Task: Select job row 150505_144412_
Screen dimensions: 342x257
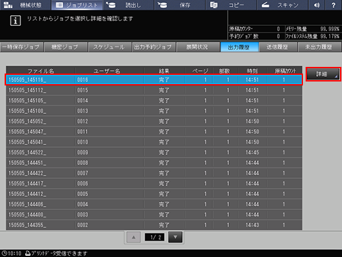Action: coord(154,194)
